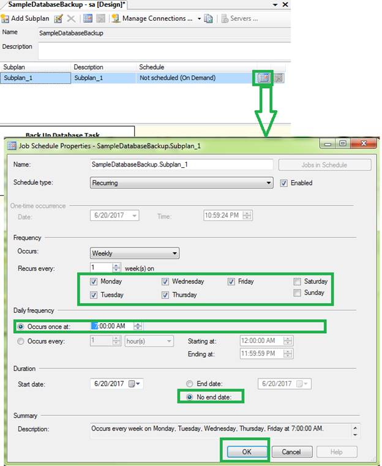Open subplan properties edit icon
The width and height of the screenshot is (382, 466).
[x=58, y=19]
